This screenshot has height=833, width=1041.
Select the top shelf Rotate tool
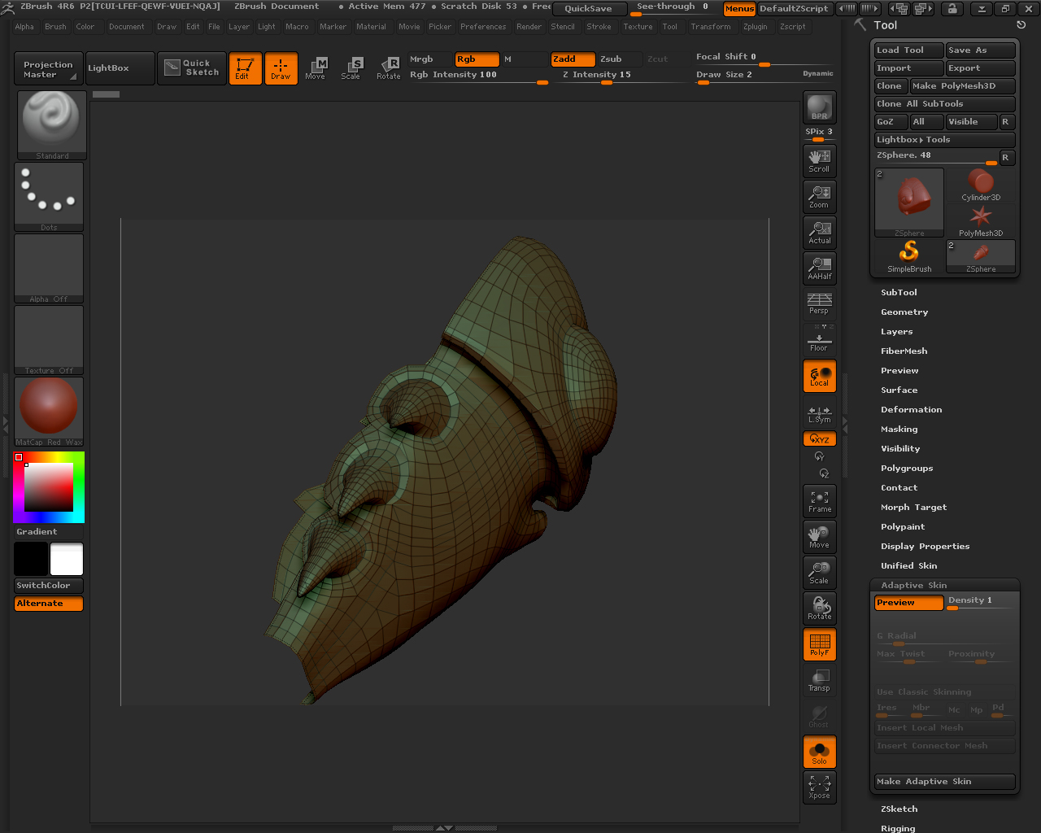388,68
